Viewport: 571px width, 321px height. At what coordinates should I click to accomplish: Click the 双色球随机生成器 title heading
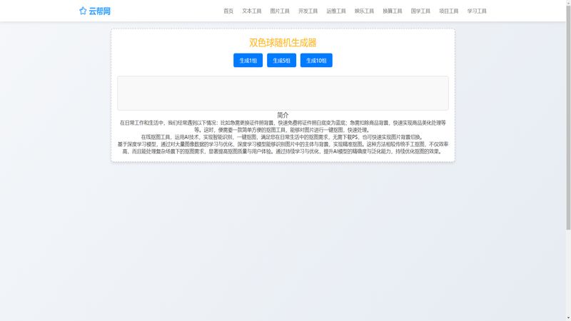(283, 43)
